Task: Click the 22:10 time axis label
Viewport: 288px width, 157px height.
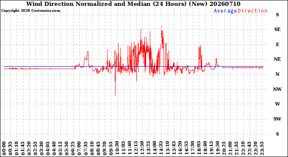Action: 243,149
